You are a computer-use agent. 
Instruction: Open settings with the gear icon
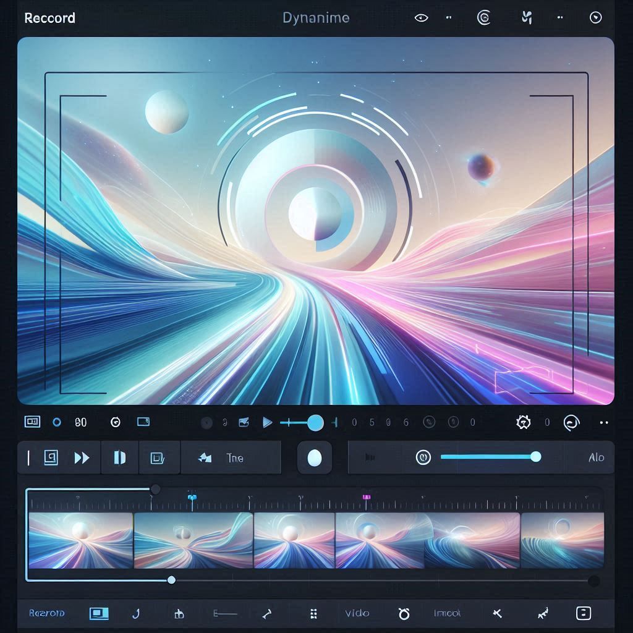point(523,422)
